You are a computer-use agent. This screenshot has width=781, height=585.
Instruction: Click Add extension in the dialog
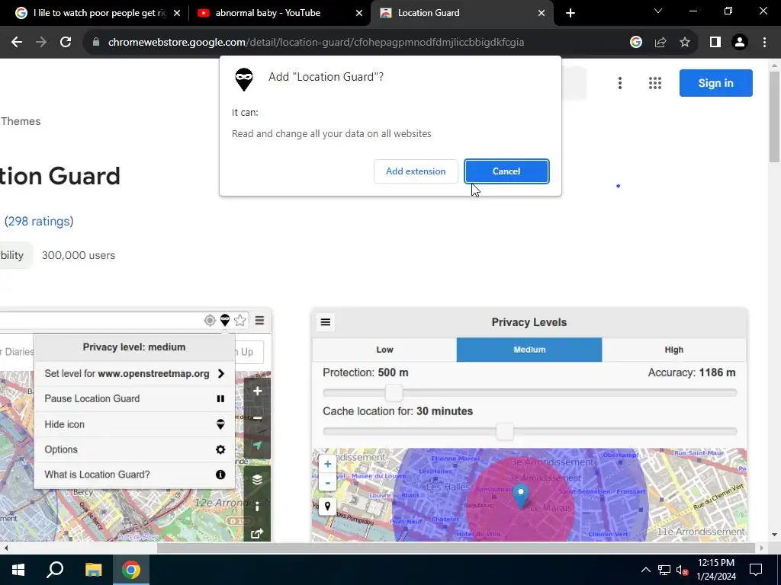coord(416,171)
